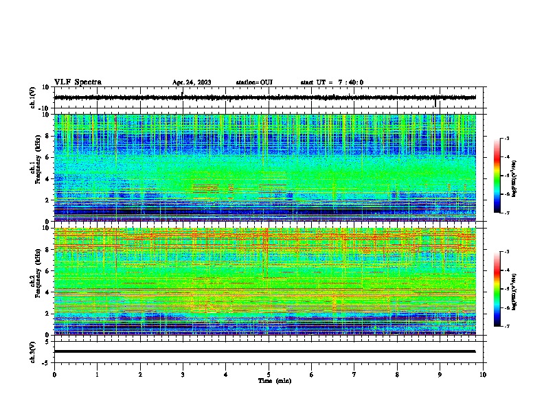Viewport: 544px width, 420px height.
Task: Click the time axis tick label '7'
Action: pyautogui.click(x=354, y=375)
